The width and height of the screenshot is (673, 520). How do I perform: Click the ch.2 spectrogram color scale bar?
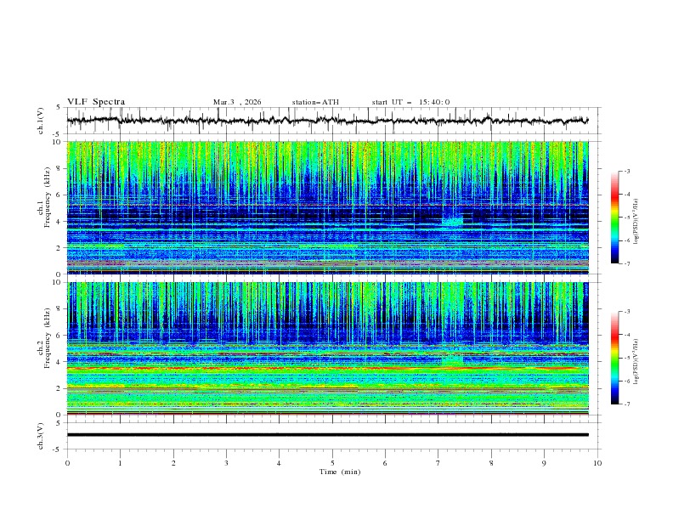tap(615, 358)
